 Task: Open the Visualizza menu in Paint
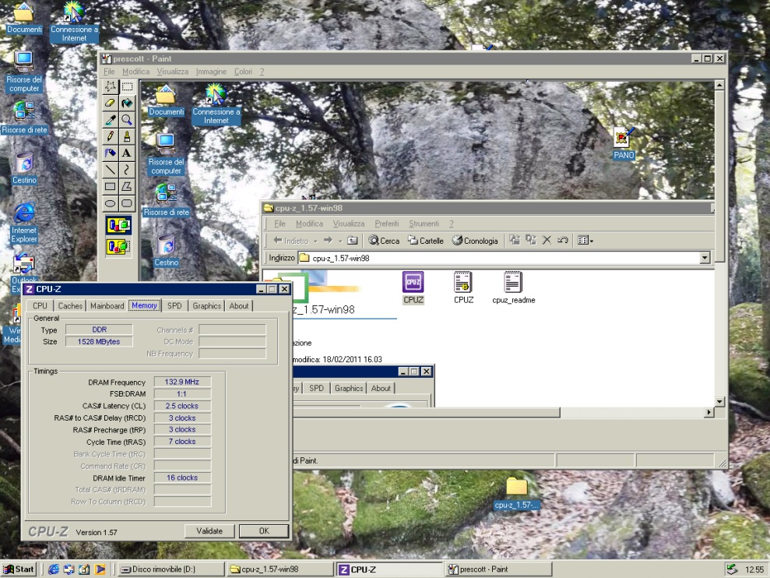172,72
